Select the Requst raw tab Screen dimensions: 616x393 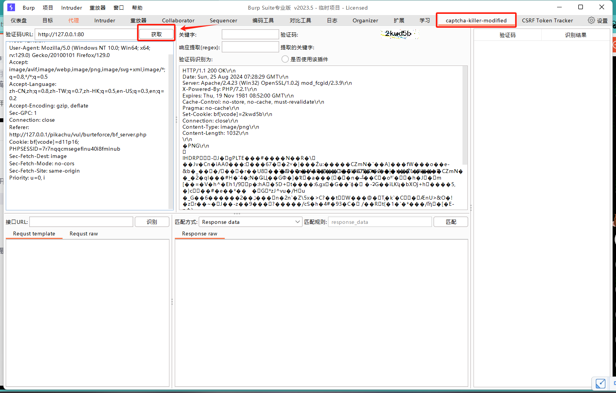(x=84, y=233)
